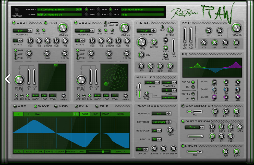Select the LINE drawing tool in wave editor
This screenshot has height=165, width=254.
pos(95,114)
